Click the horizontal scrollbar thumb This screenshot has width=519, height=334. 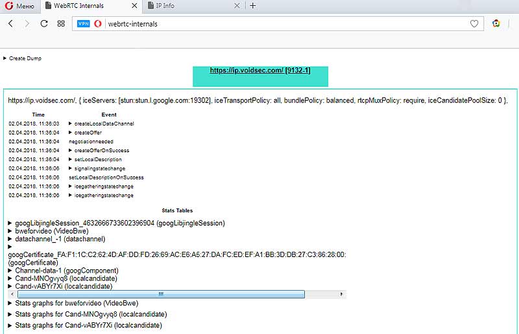pos(161,294)
